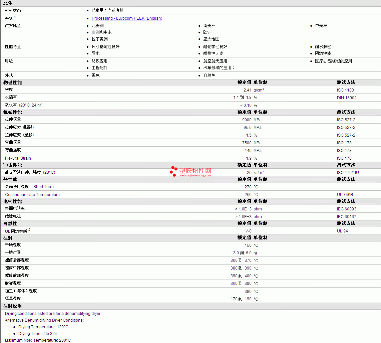This screenshot has height=343, width=381.
Task: Click the UL 746B test method cell
Action: coord(345,195)
